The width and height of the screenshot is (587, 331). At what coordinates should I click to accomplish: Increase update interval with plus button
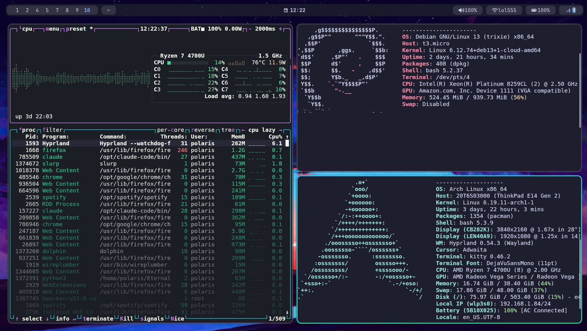pyautogui.click(x=280, y=29)
